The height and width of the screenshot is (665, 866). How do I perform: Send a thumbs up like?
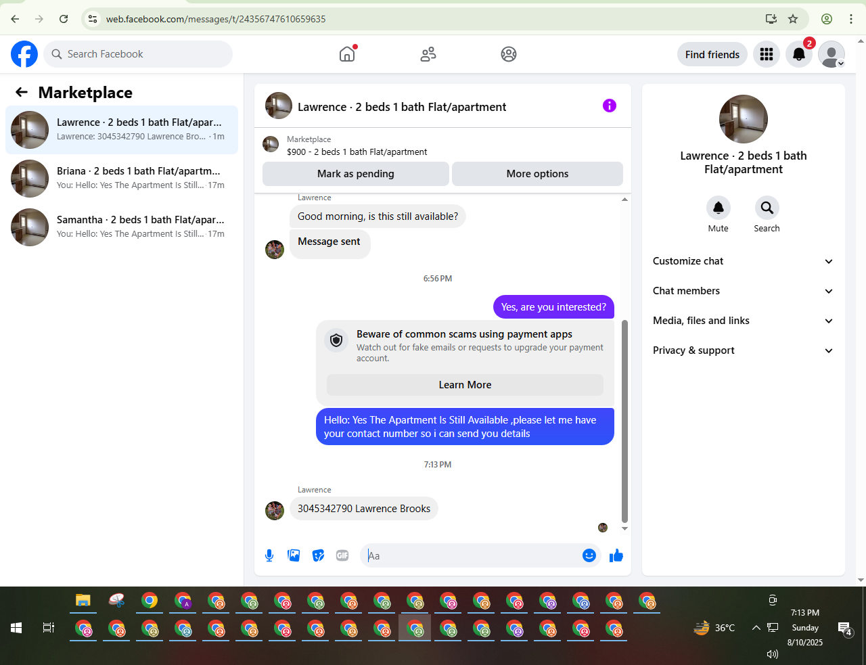tap(616, 555)
